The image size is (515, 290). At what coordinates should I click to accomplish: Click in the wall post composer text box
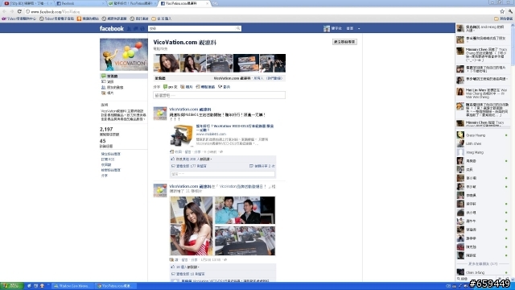219,95
